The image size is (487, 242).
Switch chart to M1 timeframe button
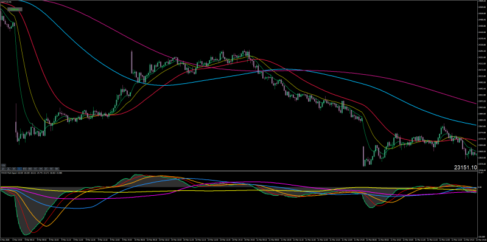[x=14, y=169]
